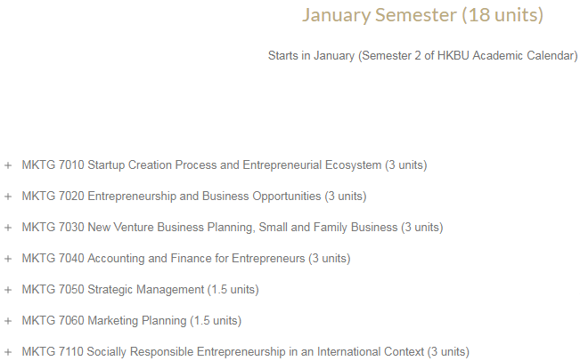Click plus icon beside MKTG 7020
Image resolution: width=580 pixels, height=361 pixels.
pyautogui.click(x=8, y=197)
